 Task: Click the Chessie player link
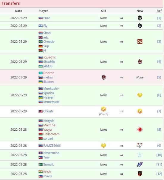(x=49, y=42)
